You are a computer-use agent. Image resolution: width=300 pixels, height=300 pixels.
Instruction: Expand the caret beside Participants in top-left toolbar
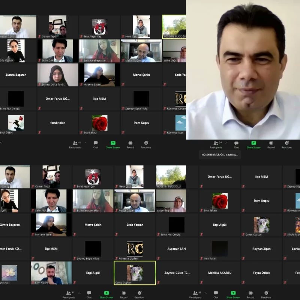pyautogui.click(x=85, y=143)
